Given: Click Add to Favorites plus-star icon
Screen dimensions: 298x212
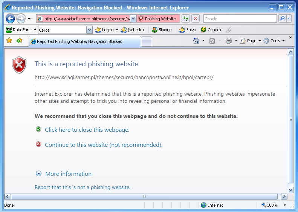Looking at the screenshot, I should pyautogui.click(x=19, y=40).
